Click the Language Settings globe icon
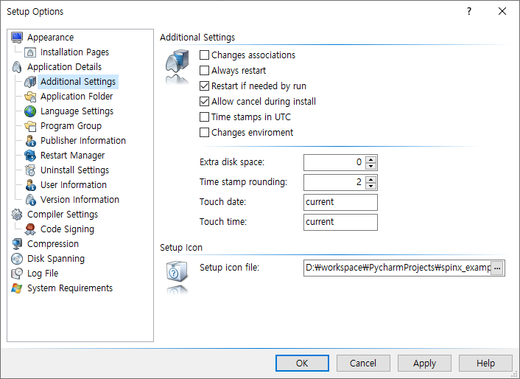520x379 pixels. coord(30,111)
